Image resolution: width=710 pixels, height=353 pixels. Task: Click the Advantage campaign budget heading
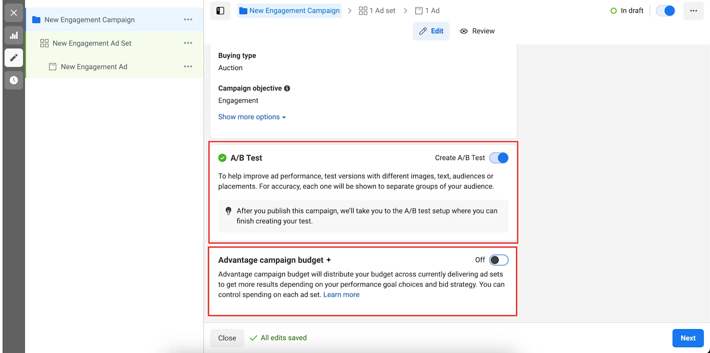pos(271,260)
